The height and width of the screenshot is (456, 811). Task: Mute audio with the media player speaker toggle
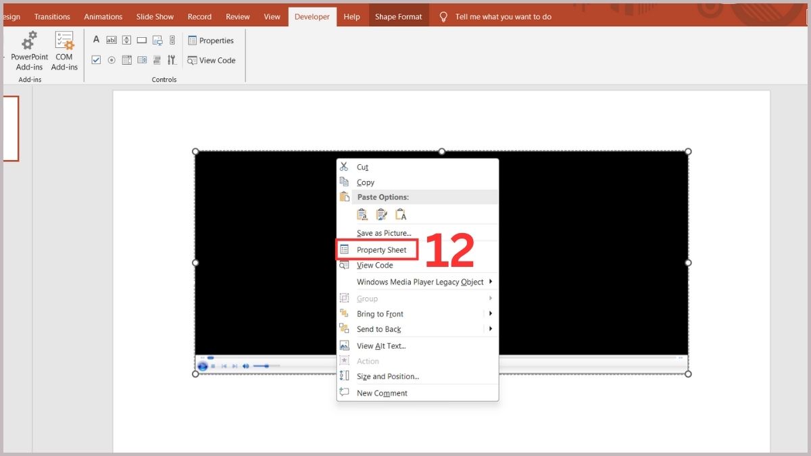coord(245,366)
